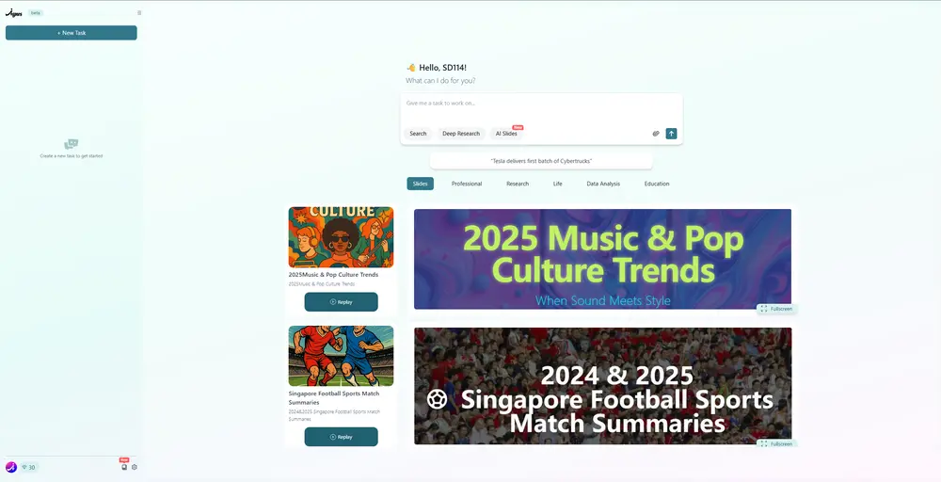Collapse the sidebar using the top icon
941x482 pixels.
[x=139, y=12]
